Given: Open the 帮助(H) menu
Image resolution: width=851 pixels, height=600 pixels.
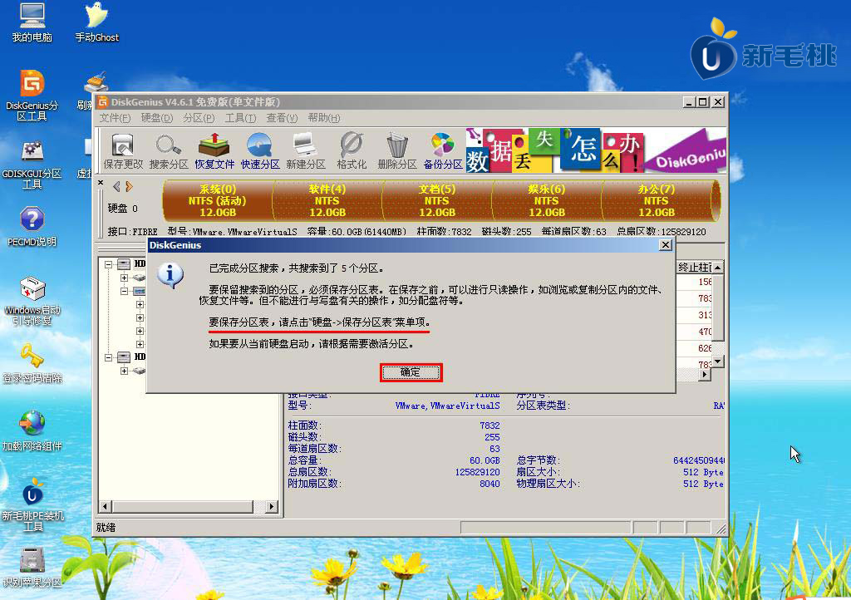Looking at the screenshot, I should pos(324,118).
